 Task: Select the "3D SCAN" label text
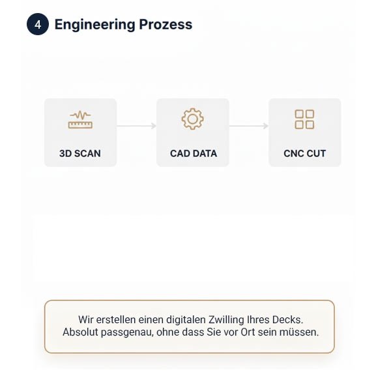(x=80, y=154)
